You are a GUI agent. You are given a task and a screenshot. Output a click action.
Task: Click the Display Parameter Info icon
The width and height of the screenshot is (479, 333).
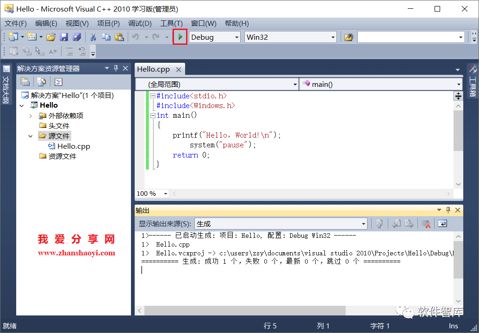click(27, 51)
